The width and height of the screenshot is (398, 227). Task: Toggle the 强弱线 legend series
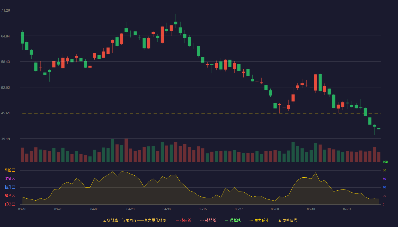208,220
